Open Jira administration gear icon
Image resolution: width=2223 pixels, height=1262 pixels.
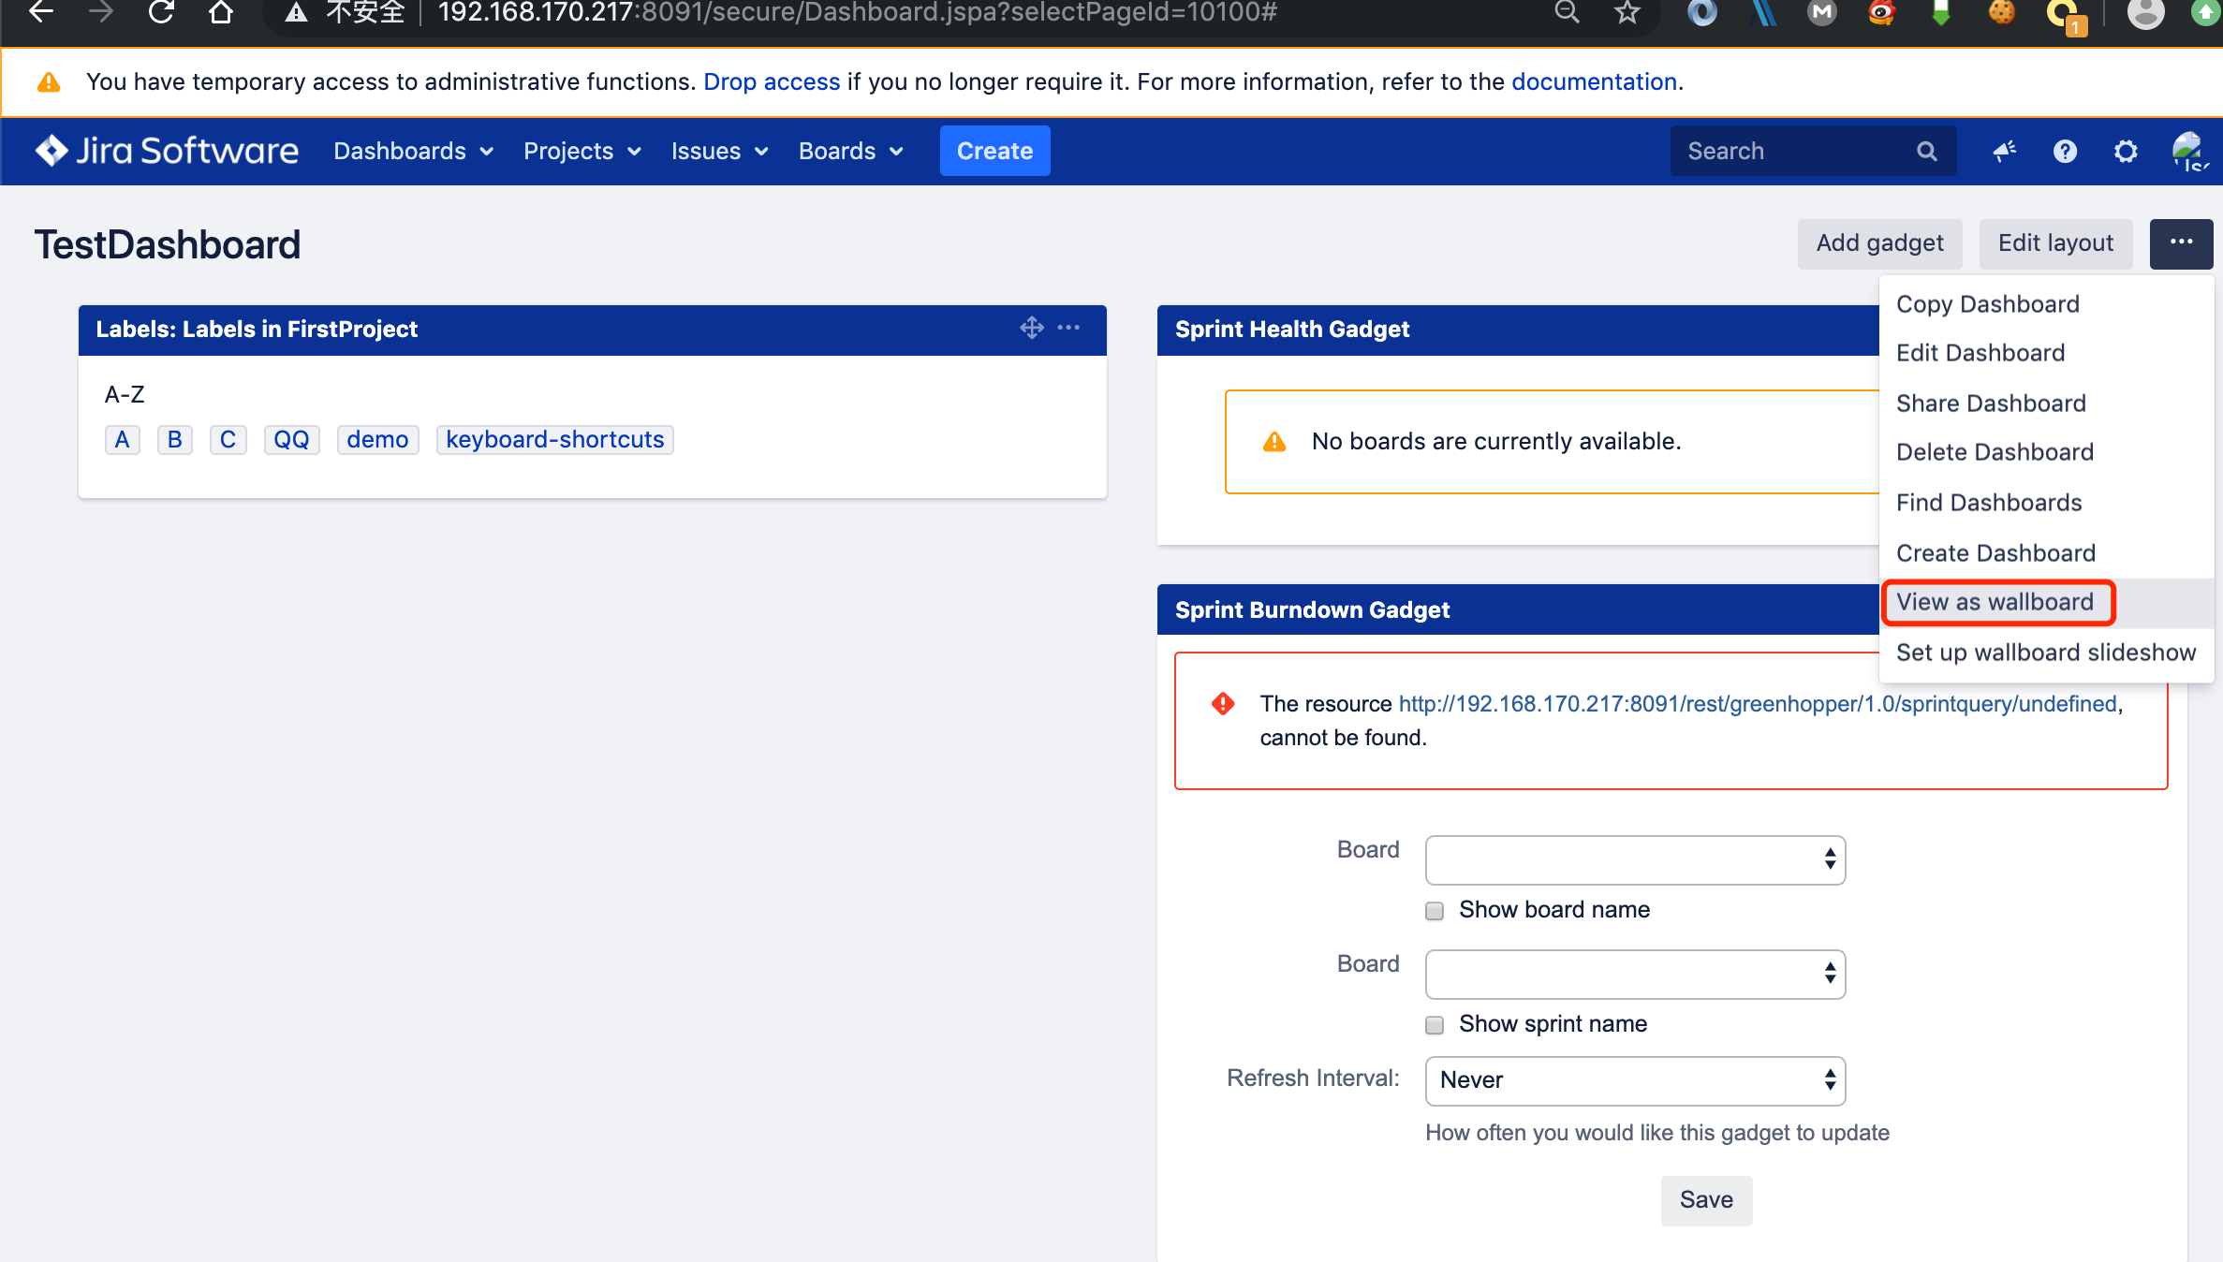[x=2126, y=151]
